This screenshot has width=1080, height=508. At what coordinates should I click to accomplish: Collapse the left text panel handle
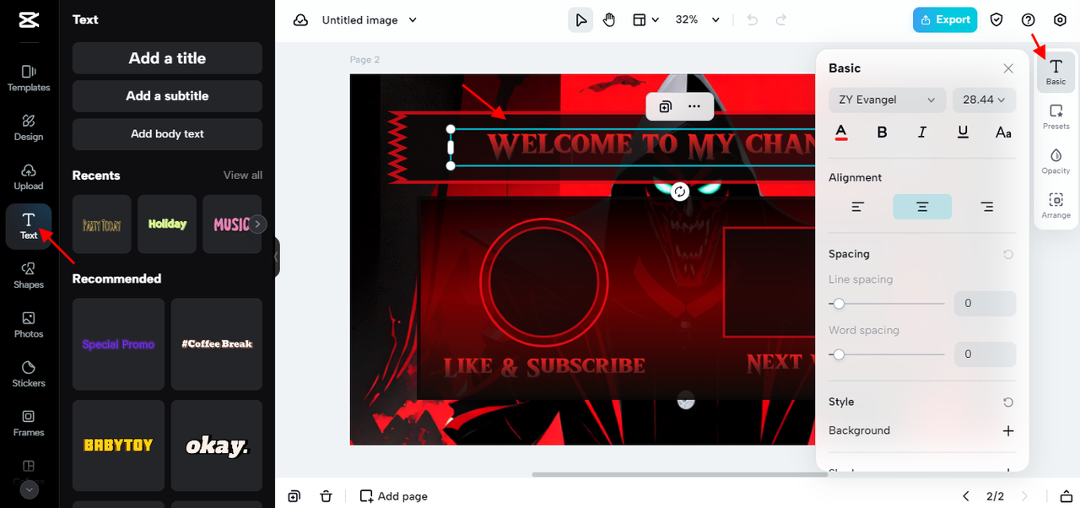click(276, 257)
